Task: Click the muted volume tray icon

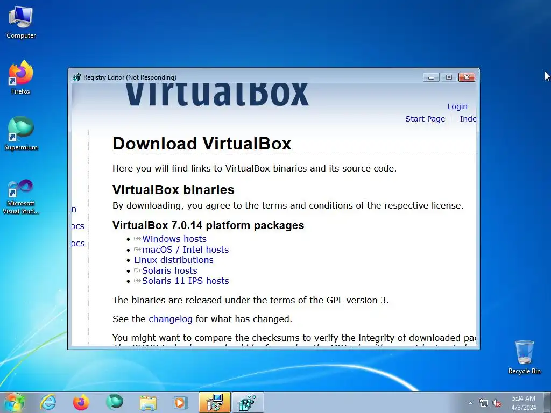Action: [497, 403]
